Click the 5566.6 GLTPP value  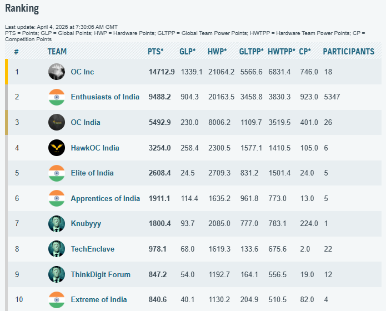(252, 72)
